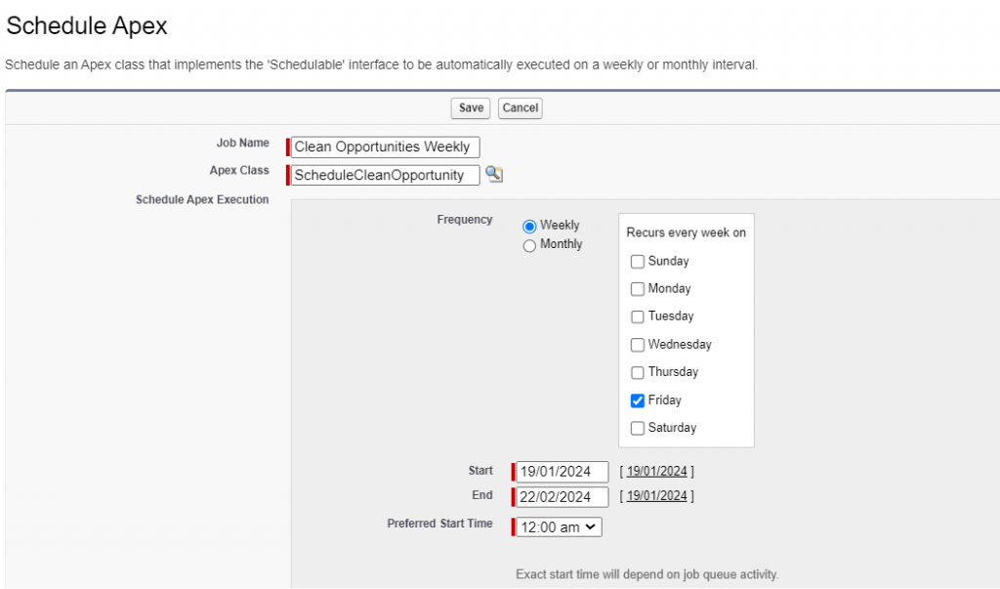Enable recurrence on Sunday
The height and width of the screenshot is (589, 1000).
pos(638,261)
